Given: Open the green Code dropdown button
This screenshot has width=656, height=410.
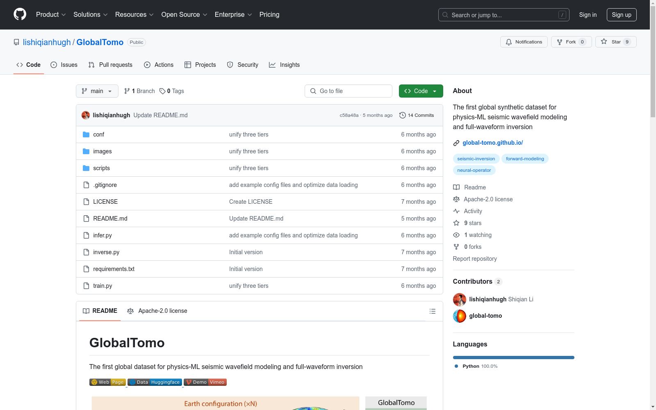Looking at the screenshot, I should pyautogui.click(x=421, y=91).
